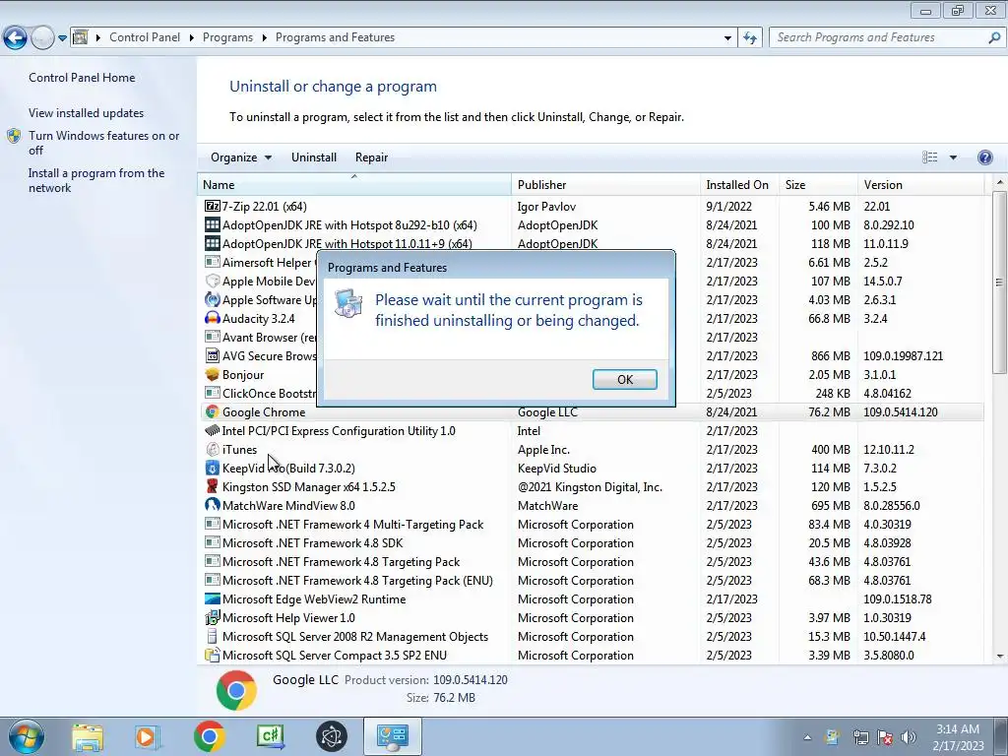Show hidden system tray icons
The width and height of the screenshot is (1008, 756).
pyautogui.click(x=807, y=737)
